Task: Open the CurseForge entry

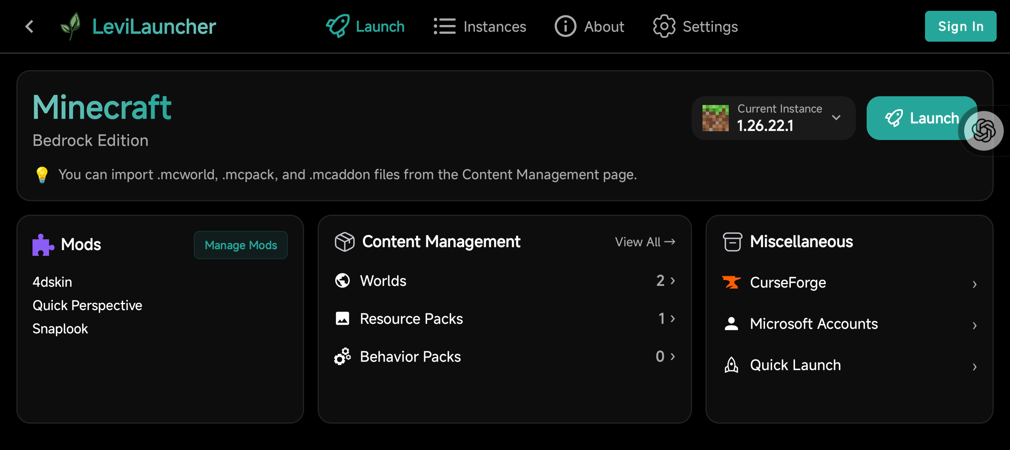Action: pyautogui.click(x=850, y=282)
